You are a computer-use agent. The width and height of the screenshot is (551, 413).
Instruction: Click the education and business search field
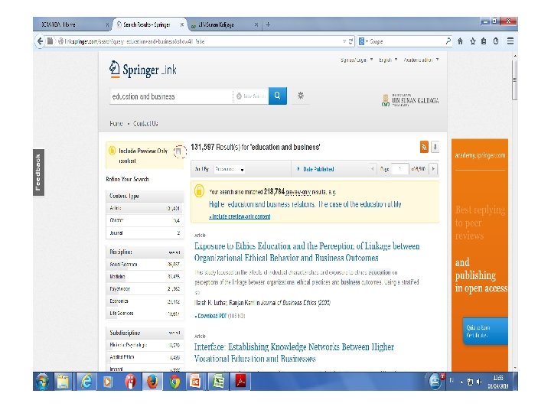pyautogui.click(x=171, y=96)
